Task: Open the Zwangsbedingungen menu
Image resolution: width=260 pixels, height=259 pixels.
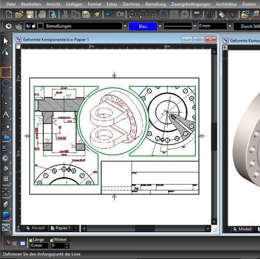Action: coord(191,4)
